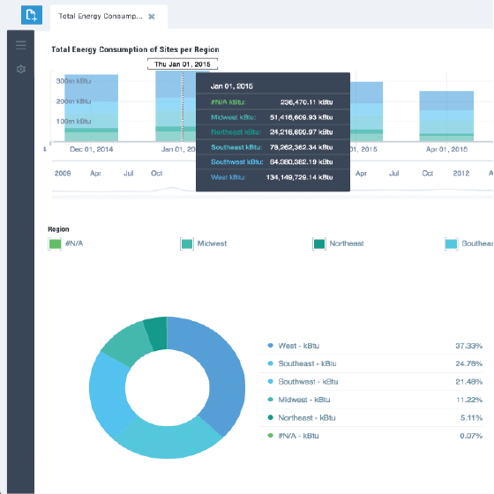This screenshot has height=494, width=494.
Task: Click the Midwest - kBtu legend dot
Action: pos(270,400)
